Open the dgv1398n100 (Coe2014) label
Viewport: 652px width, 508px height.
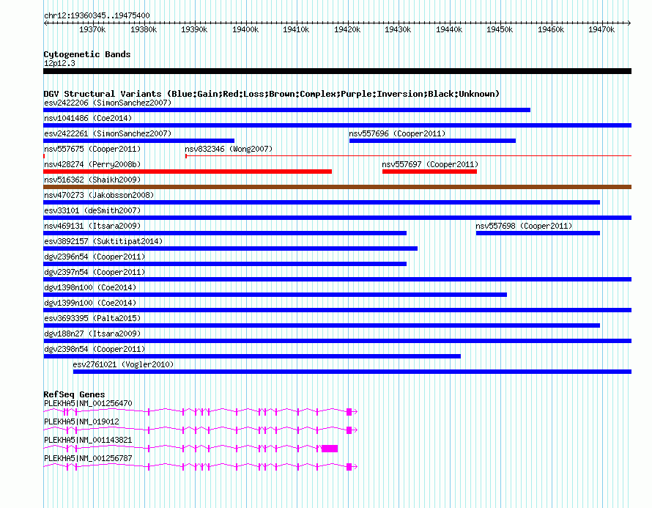90,287
